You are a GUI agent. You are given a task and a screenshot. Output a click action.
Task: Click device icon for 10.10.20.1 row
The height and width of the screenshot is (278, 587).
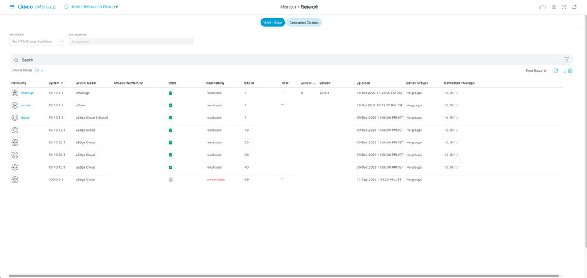pyautogui.click(x=15, y=142)
